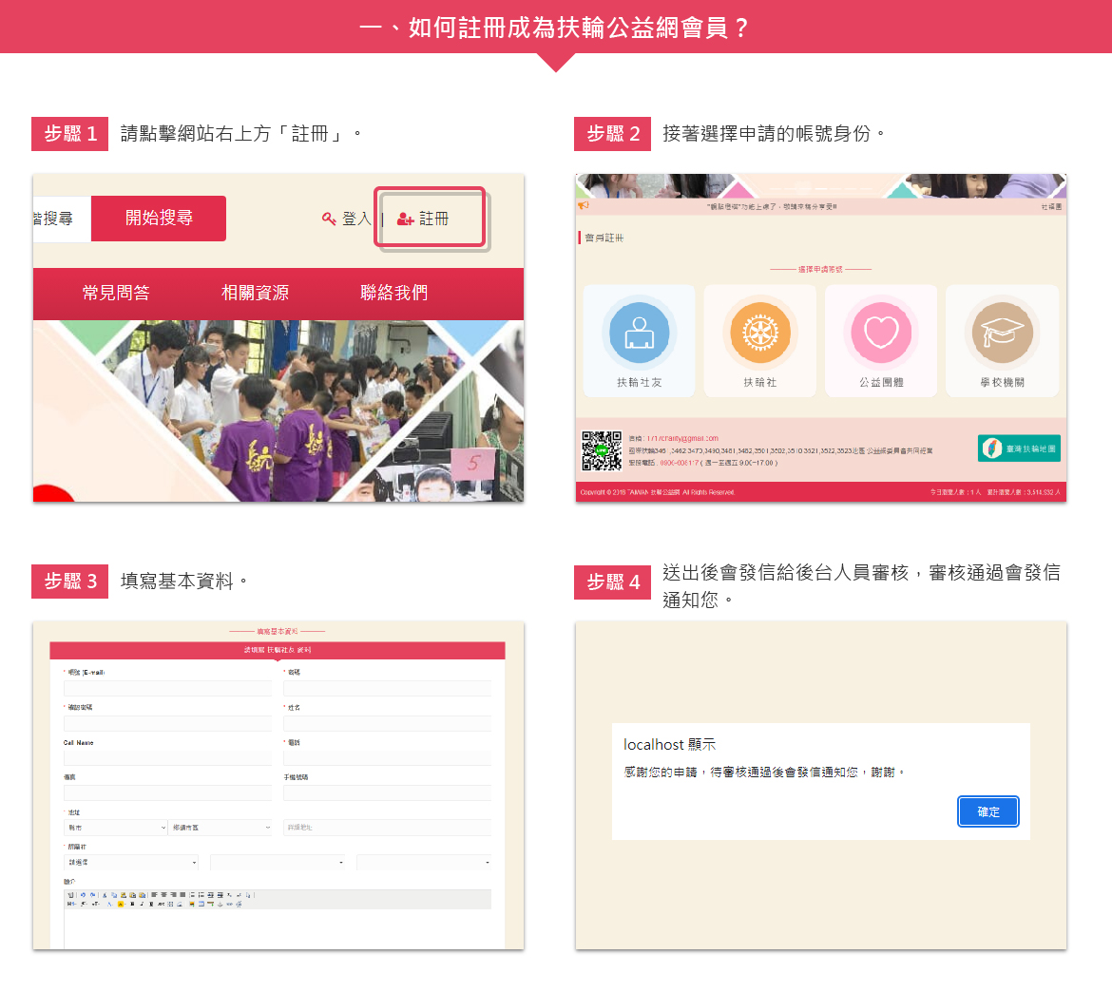Click the E-mail account input field

(167, 689)
